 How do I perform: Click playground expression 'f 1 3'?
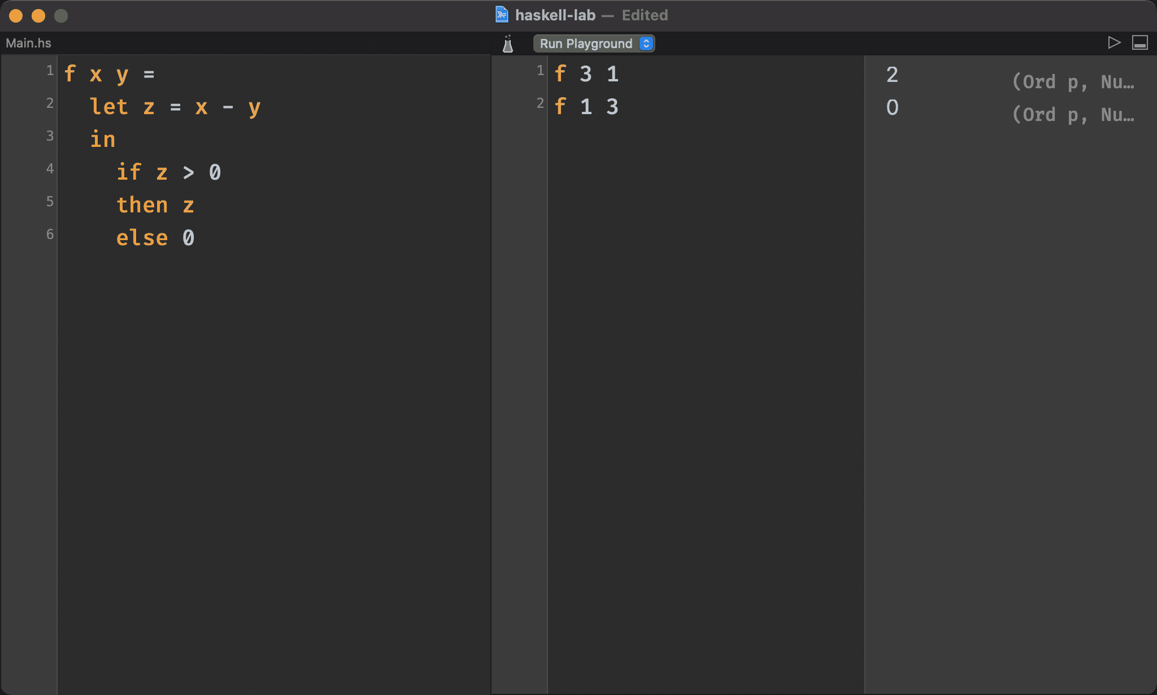click(586, 107)
